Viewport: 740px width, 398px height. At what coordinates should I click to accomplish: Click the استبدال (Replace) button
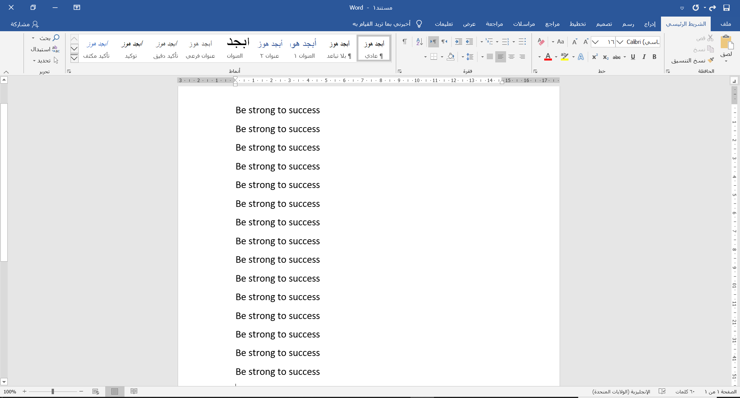(x=45, y=49)
